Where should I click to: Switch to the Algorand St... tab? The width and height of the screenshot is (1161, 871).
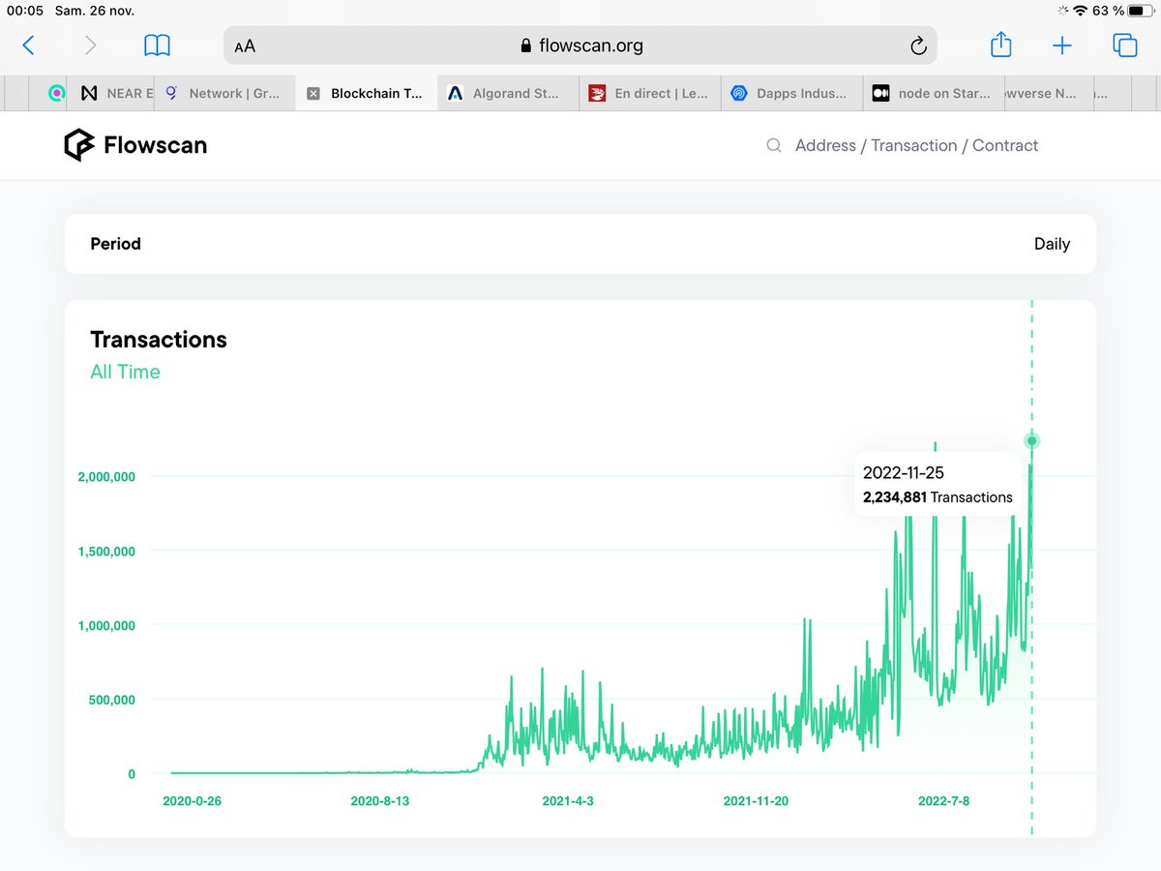(508, 94)
